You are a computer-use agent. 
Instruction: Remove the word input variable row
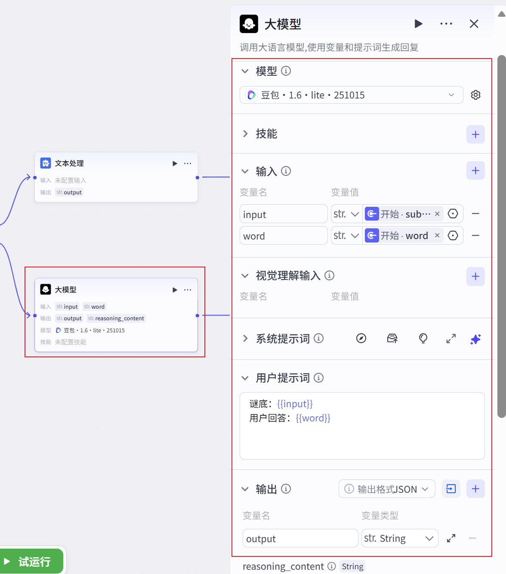tap(475, 236)
